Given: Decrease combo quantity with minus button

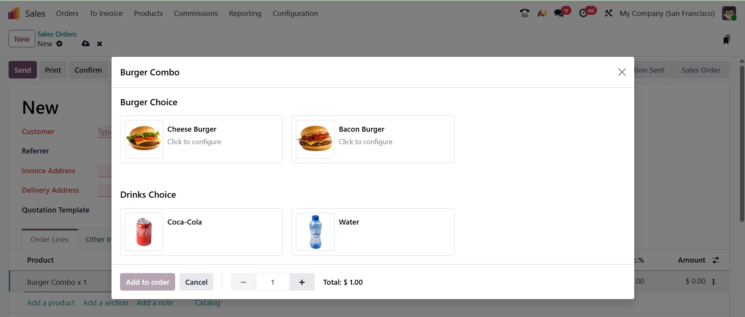Looking at the screenshot, I should coord(244,282).
